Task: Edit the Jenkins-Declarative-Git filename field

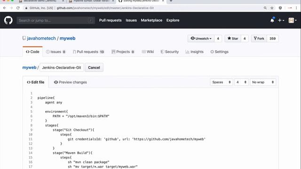Action: click(62, 68)
